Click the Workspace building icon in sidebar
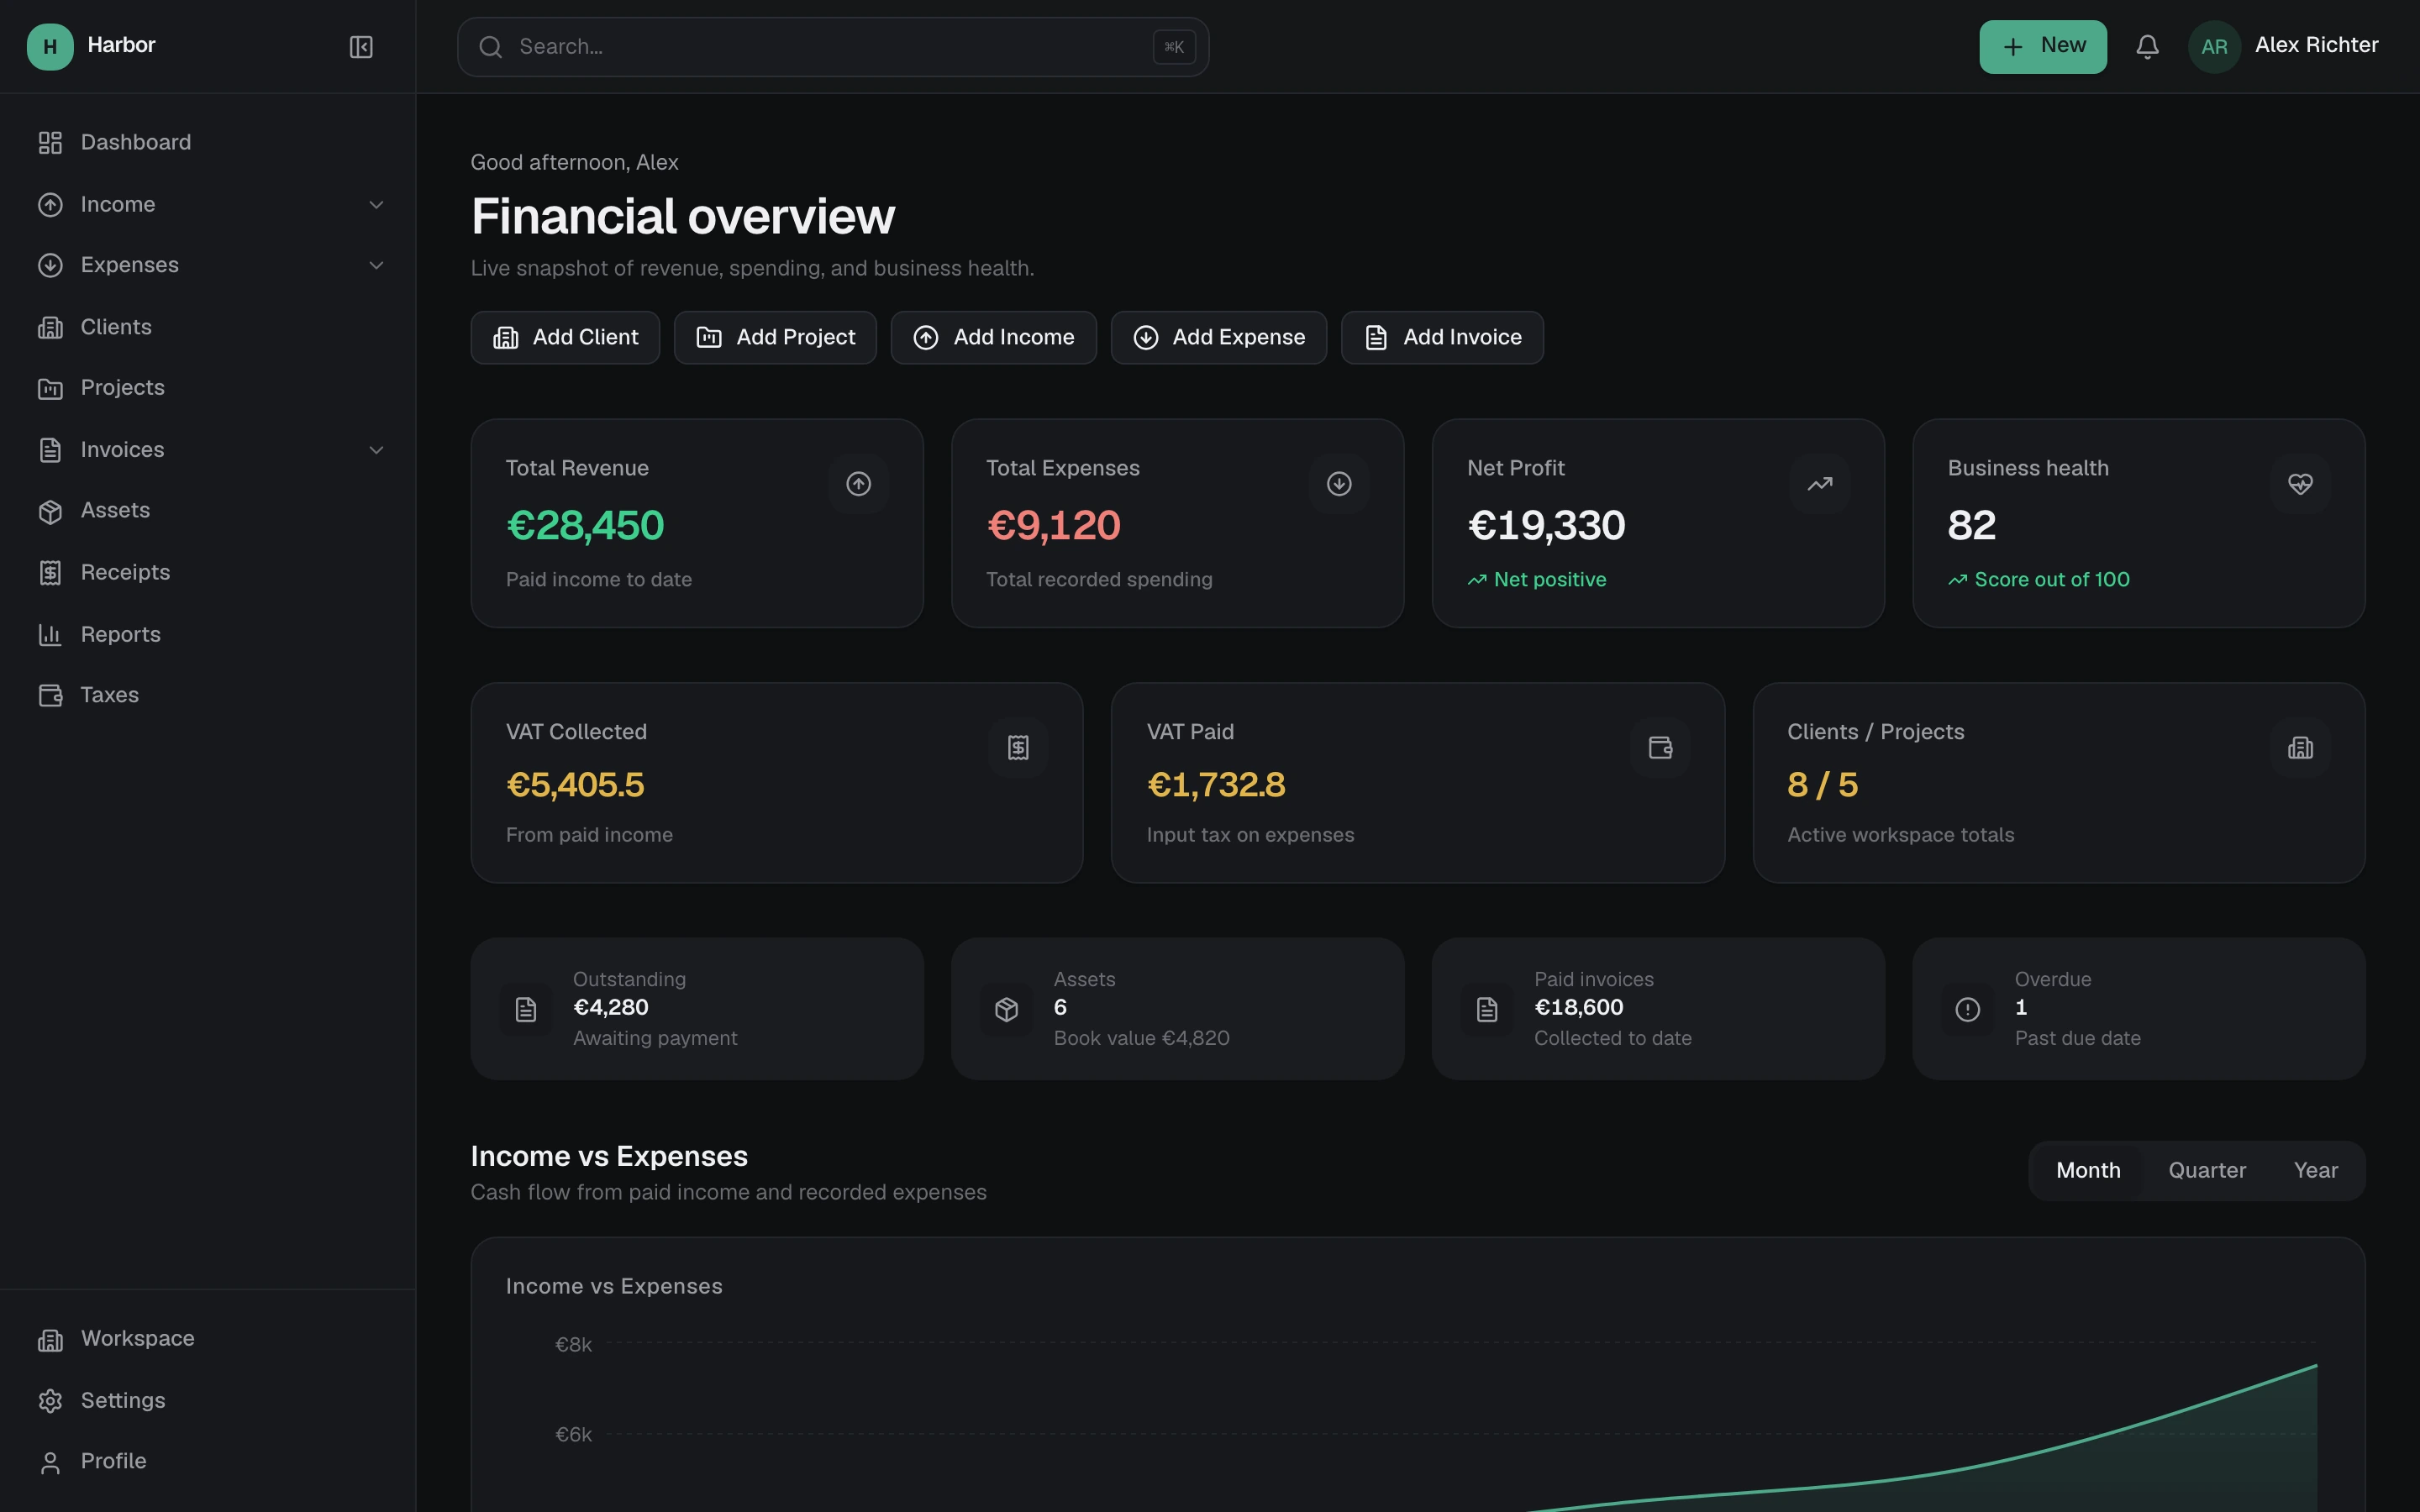Screen dimensions: 2420x1512 tap(50, 1340)
